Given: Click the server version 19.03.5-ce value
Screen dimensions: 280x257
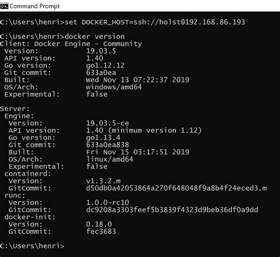Looking at the screenshot, I should (x=108, y=123).
